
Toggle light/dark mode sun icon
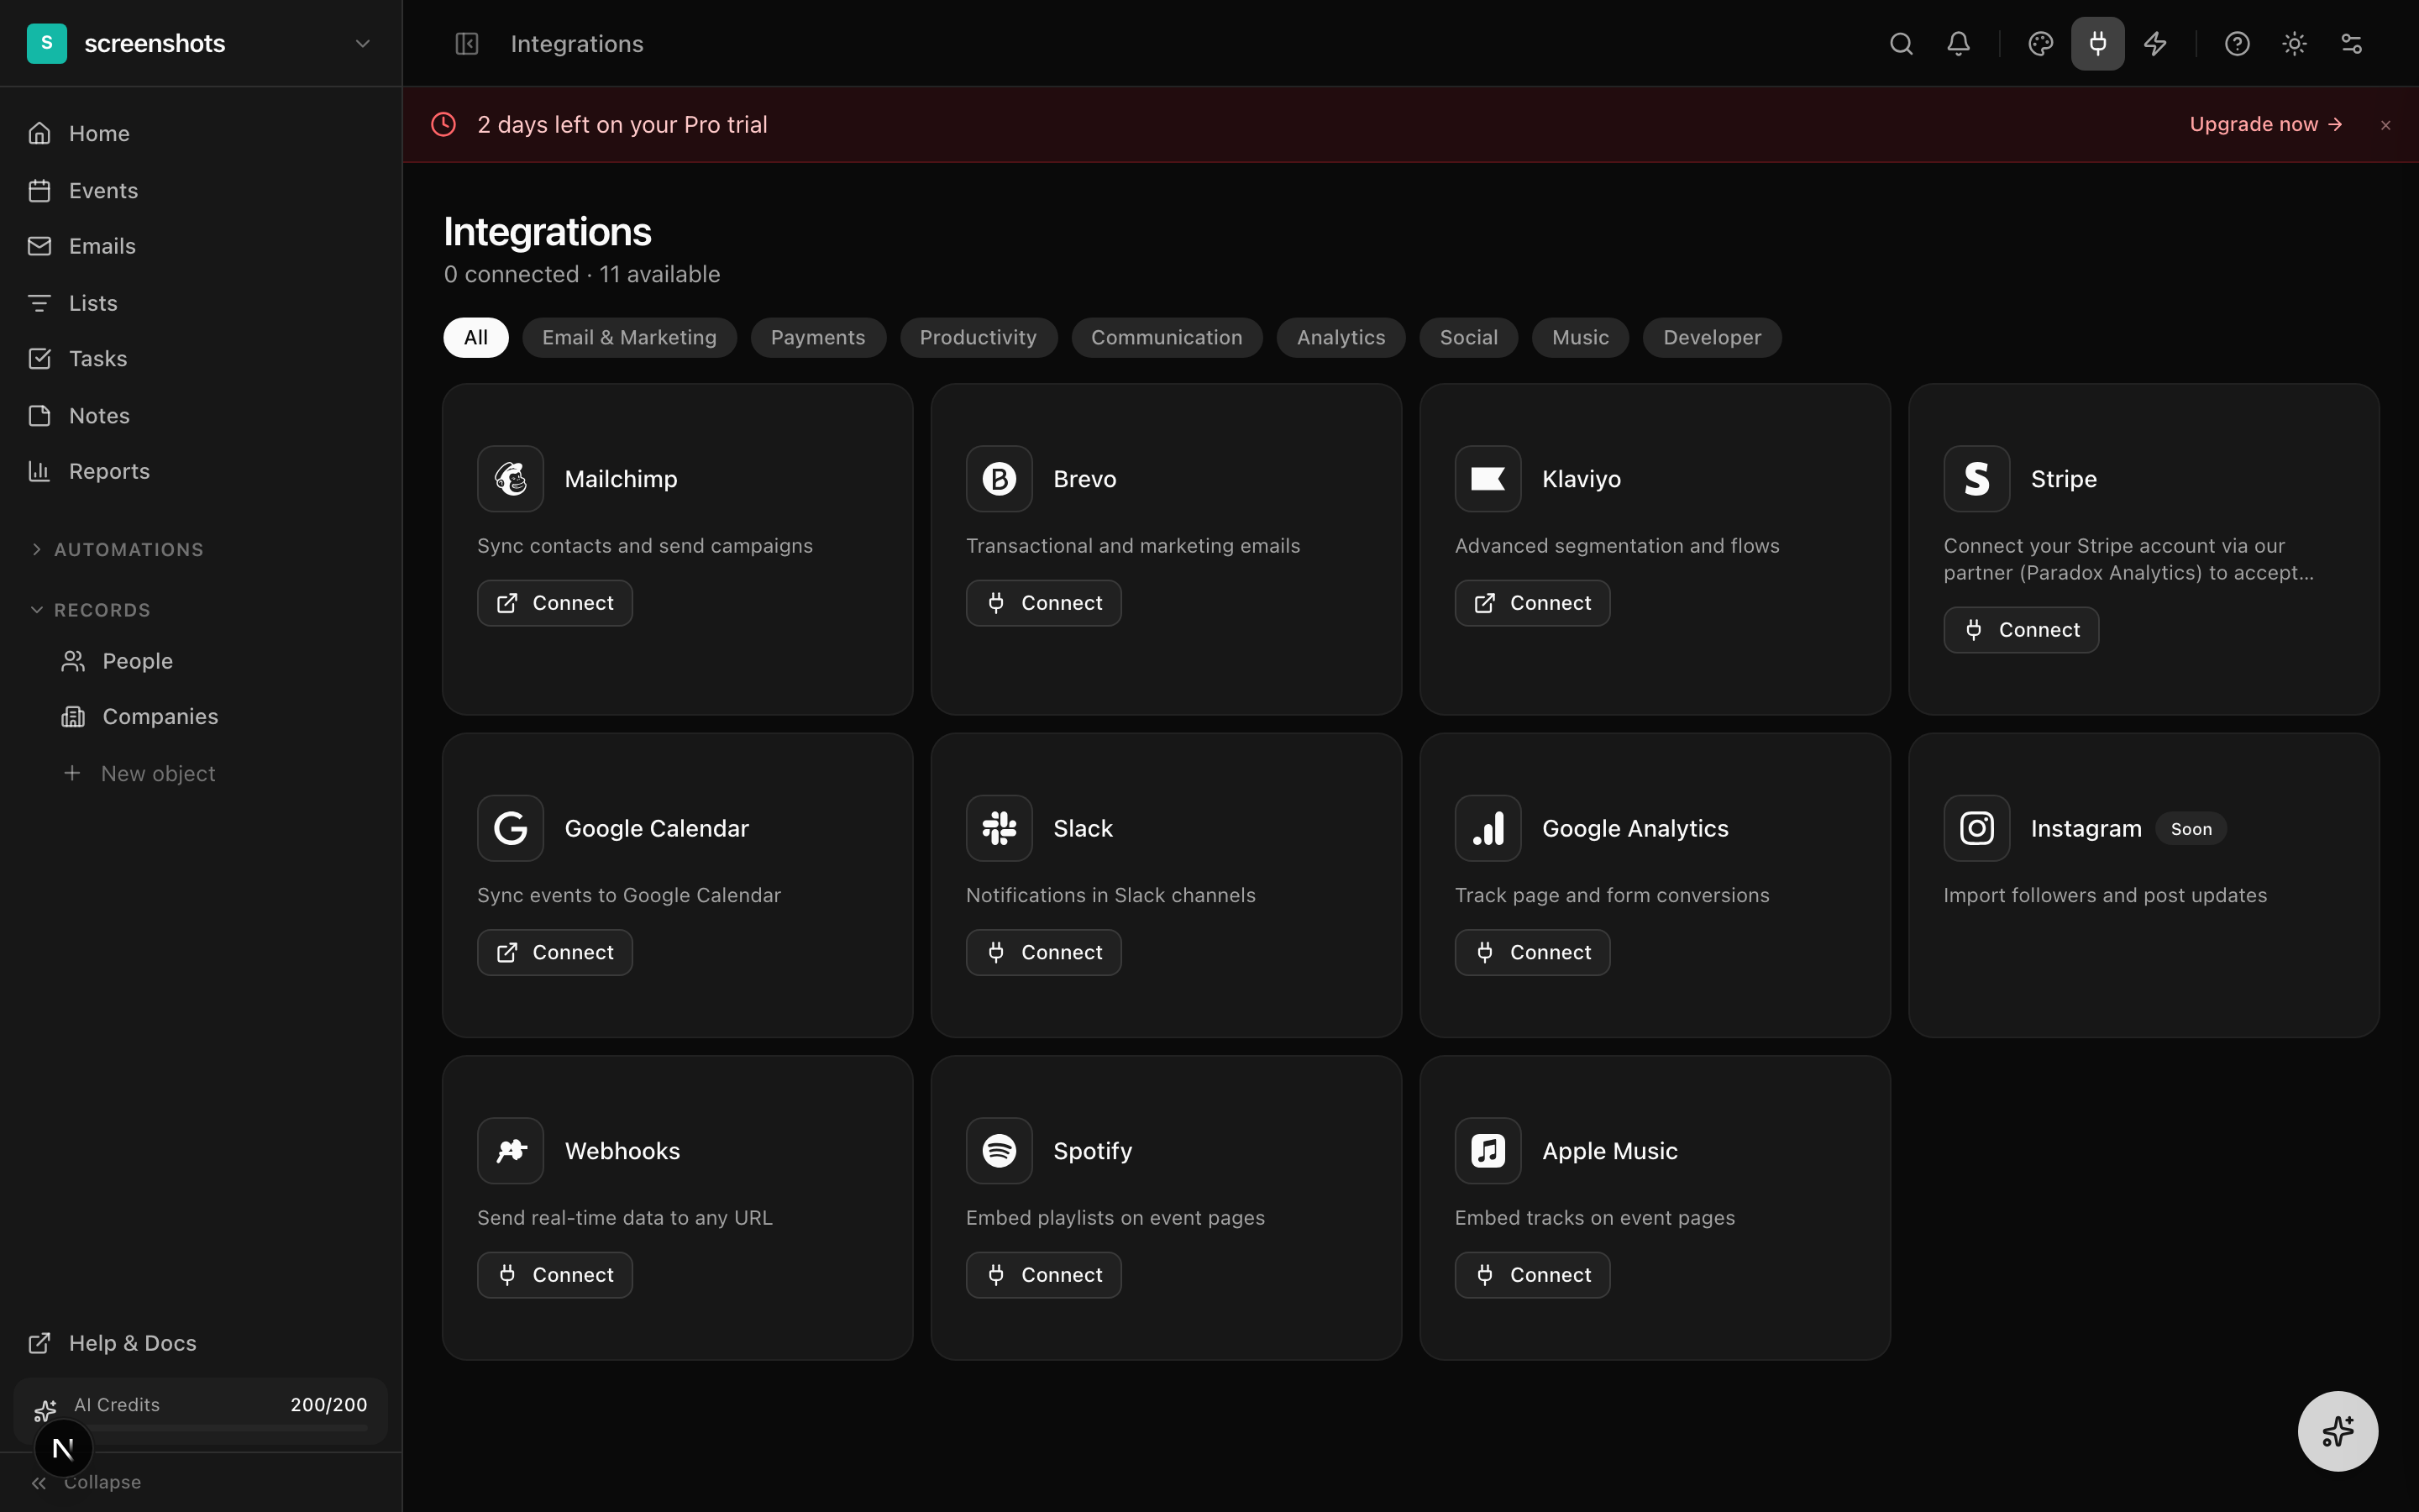[x=2294, y=44]
